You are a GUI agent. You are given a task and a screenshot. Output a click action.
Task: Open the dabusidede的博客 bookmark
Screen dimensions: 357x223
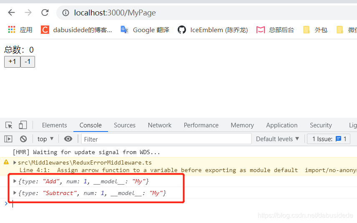(76, 30)
